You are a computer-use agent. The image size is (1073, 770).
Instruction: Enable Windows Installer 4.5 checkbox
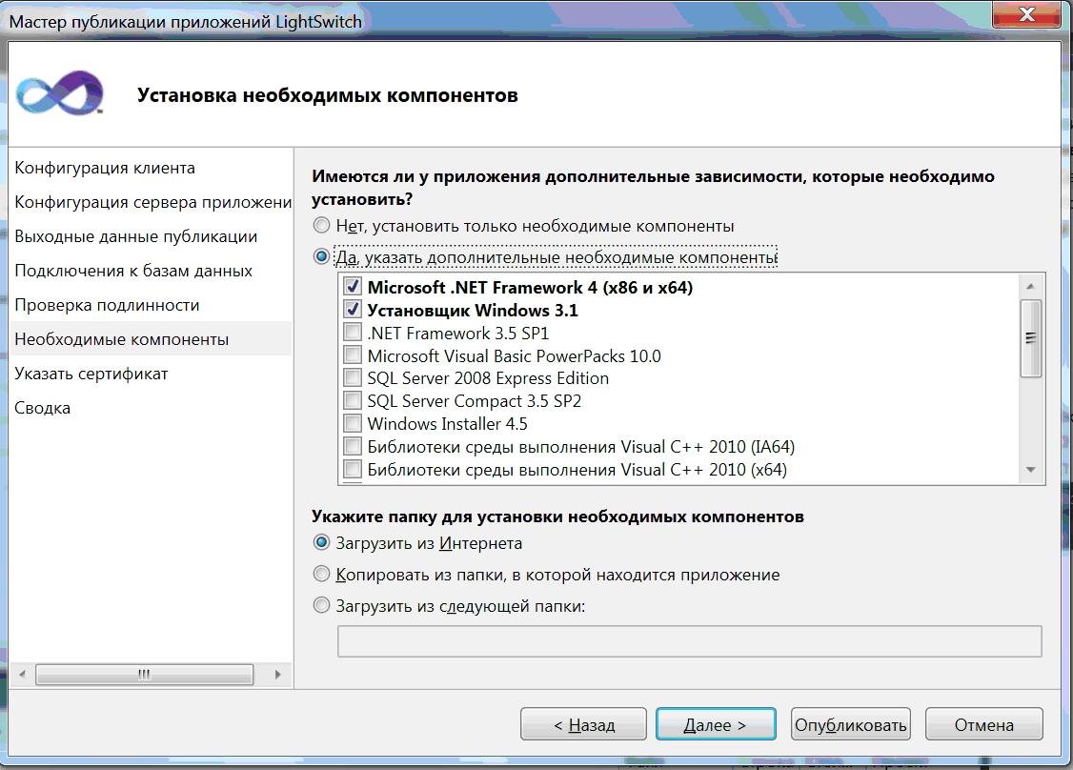coord(353,423)
